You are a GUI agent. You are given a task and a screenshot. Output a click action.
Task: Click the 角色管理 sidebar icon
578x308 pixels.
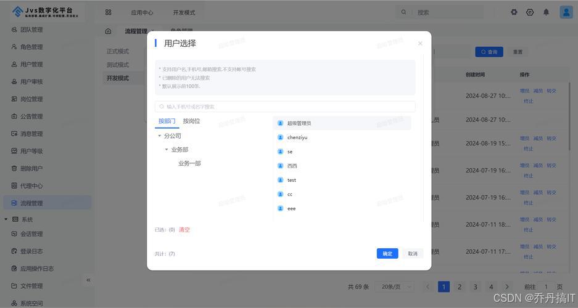[x=14, y=47]
